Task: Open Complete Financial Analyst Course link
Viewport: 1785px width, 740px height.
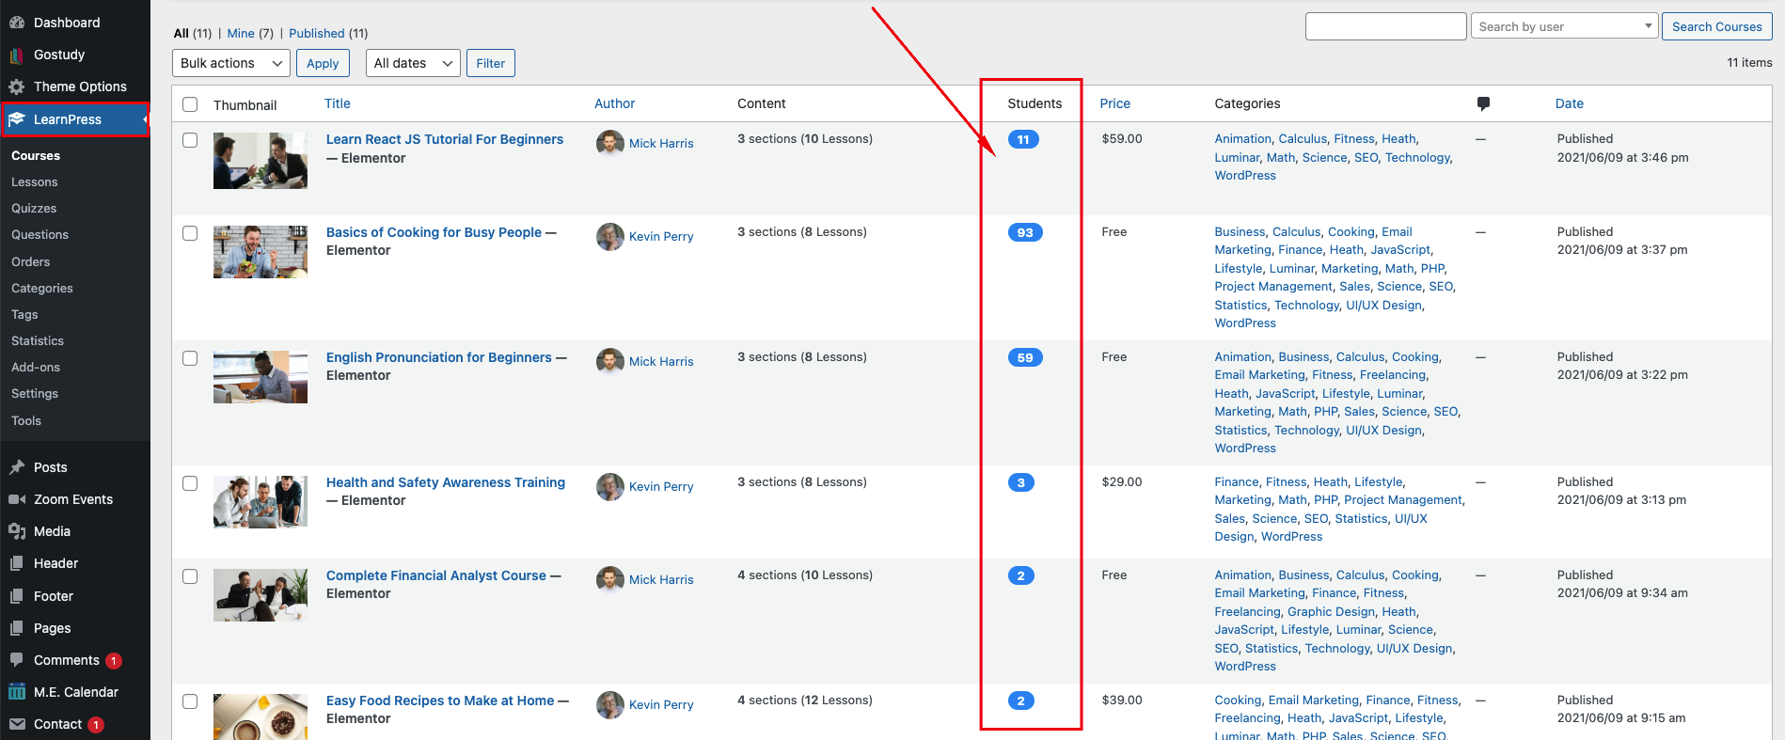Action: [x=436, y=575]
